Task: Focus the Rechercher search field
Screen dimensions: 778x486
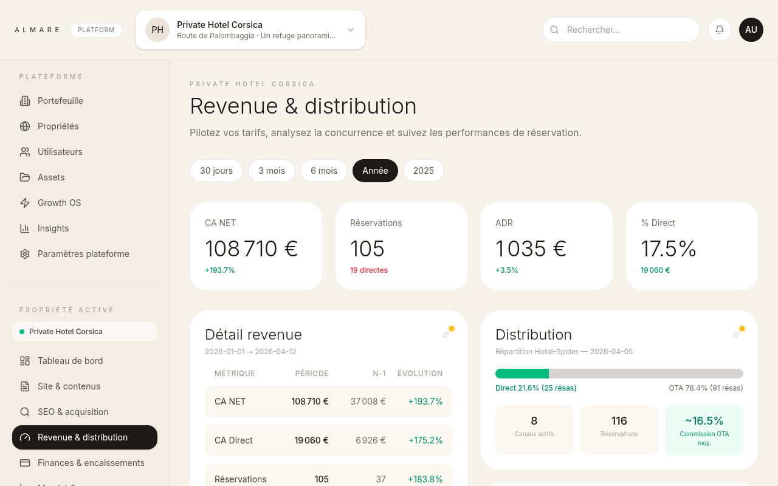Action: pyautogui.click(x=621, y=30)
